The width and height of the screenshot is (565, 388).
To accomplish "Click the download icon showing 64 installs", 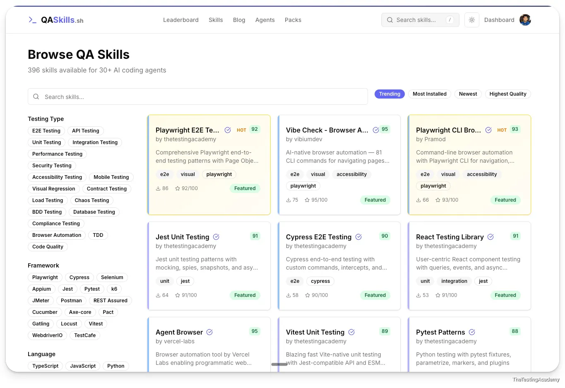I will tap(158, 295).
